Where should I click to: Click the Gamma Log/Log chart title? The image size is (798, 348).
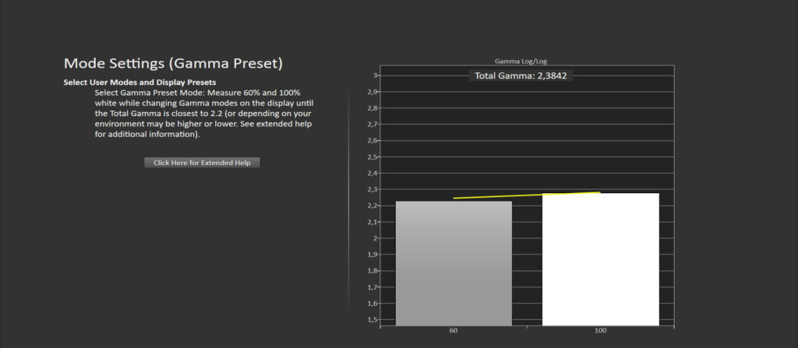click(x=521, y=61)
